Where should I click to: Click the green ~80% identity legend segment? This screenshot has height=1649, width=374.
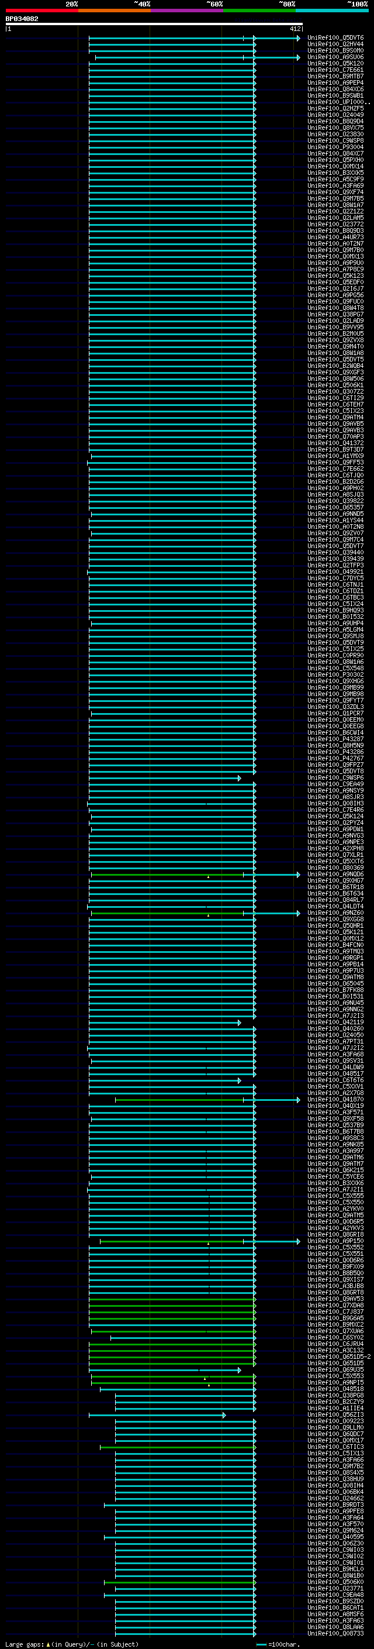pos(259,11)
